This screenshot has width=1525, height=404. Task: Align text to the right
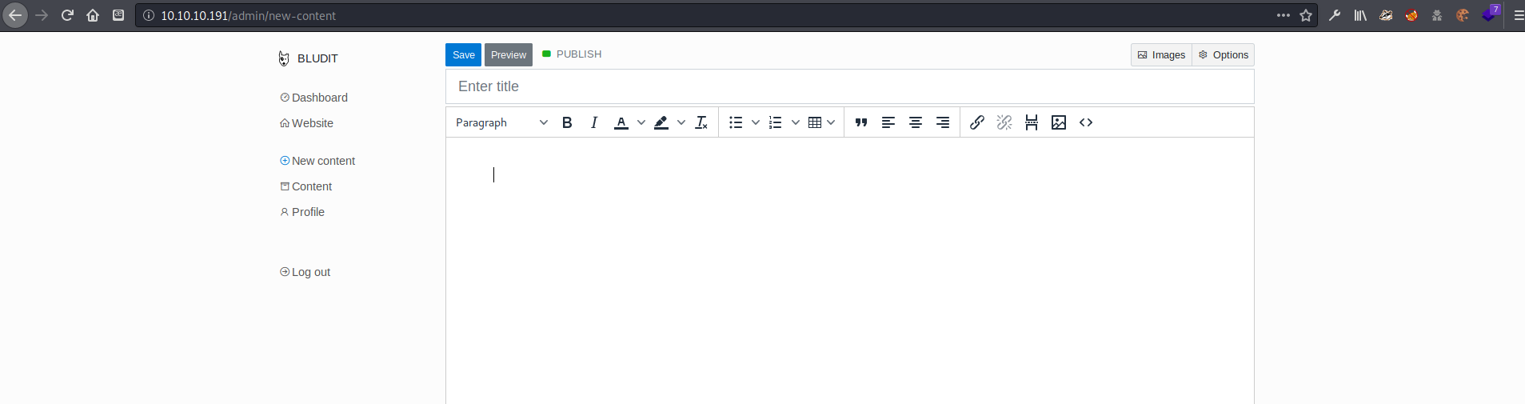pos(943,122)
